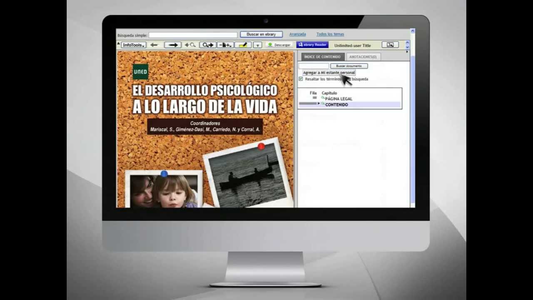
Task: Go to next page with right arrow
Action: coord(173,45)
